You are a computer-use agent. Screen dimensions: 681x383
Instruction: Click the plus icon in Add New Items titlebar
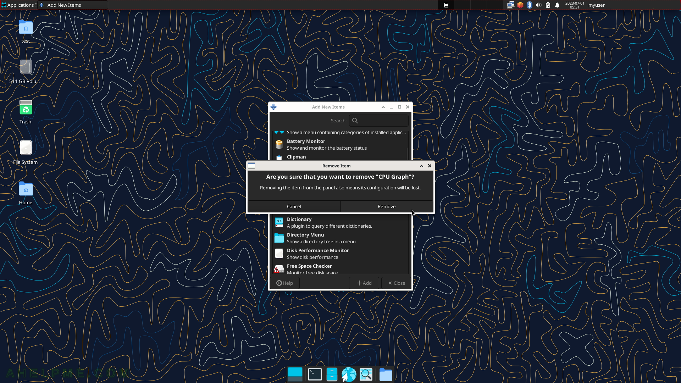(x=273, y=107)
